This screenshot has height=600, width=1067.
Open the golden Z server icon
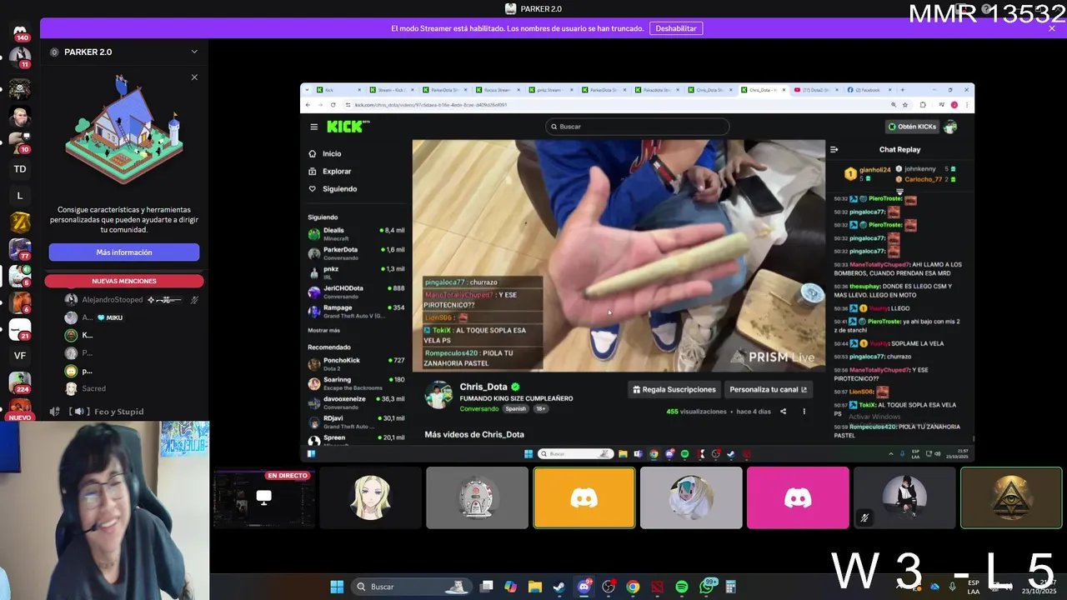pos(20,222)
